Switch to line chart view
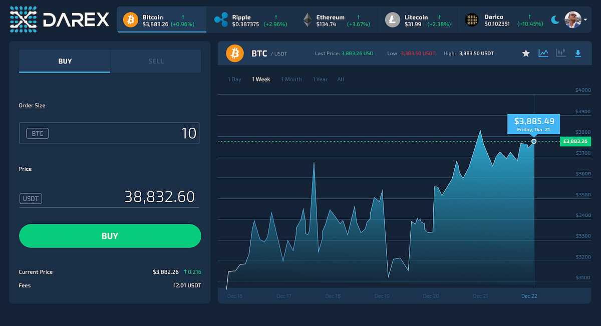Viewport: 601px width, 326px height. coord(543,53)
